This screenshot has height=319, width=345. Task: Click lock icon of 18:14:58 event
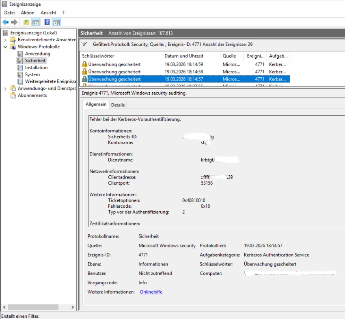tap(84, 72)
